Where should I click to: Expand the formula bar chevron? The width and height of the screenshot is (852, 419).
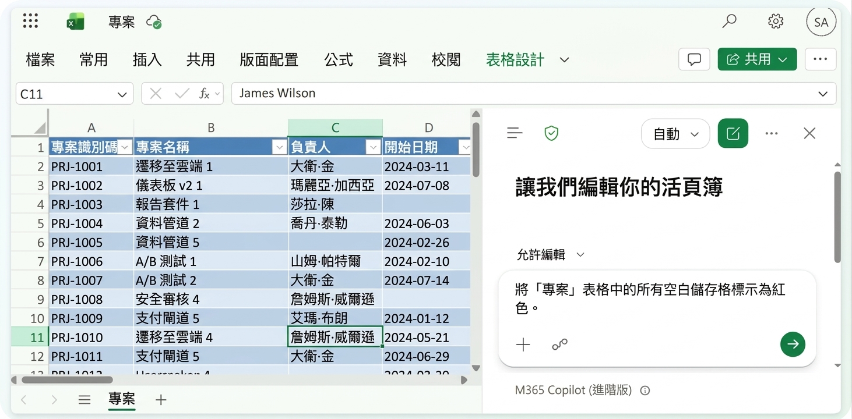(x=823, y=94)
